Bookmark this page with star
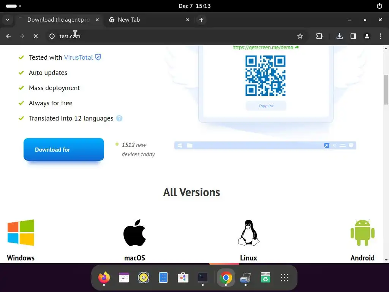Viewport: 389px width, 292px height. tap(300, 36)
